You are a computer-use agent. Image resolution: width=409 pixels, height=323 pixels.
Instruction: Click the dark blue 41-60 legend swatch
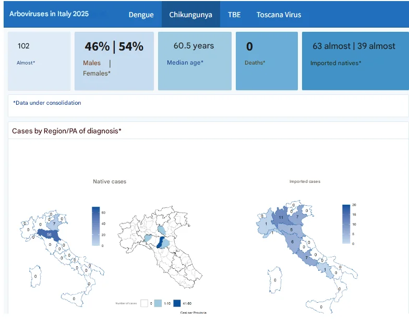click(x=177, y=303)
